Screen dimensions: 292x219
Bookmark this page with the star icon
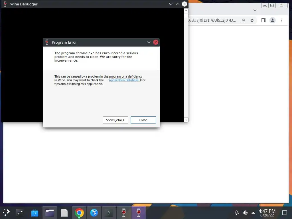(x=252, y=20)
